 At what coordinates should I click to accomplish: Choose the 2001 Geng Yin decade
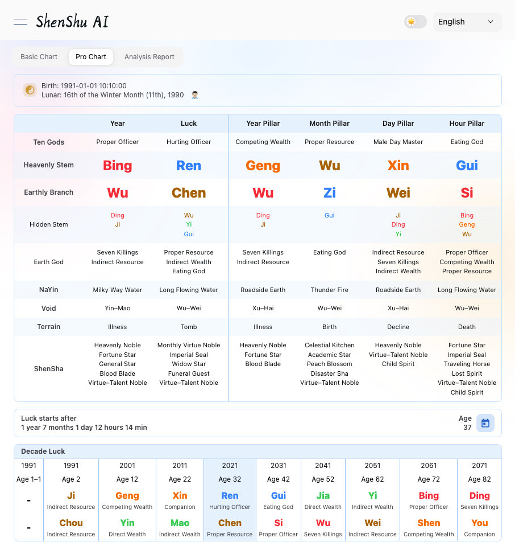pyautogui.click(x=127, y=500)
